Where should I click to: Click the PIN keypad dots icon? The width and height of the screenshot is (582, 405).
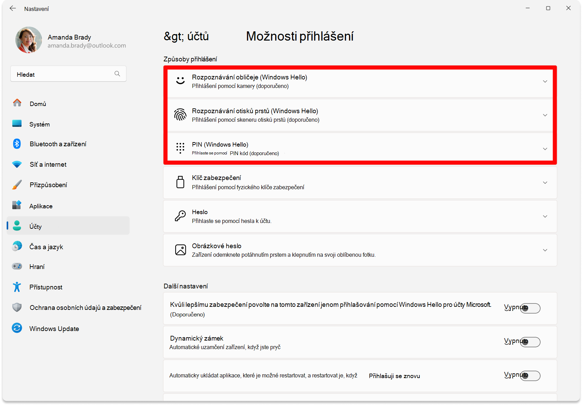coord(180,148)
